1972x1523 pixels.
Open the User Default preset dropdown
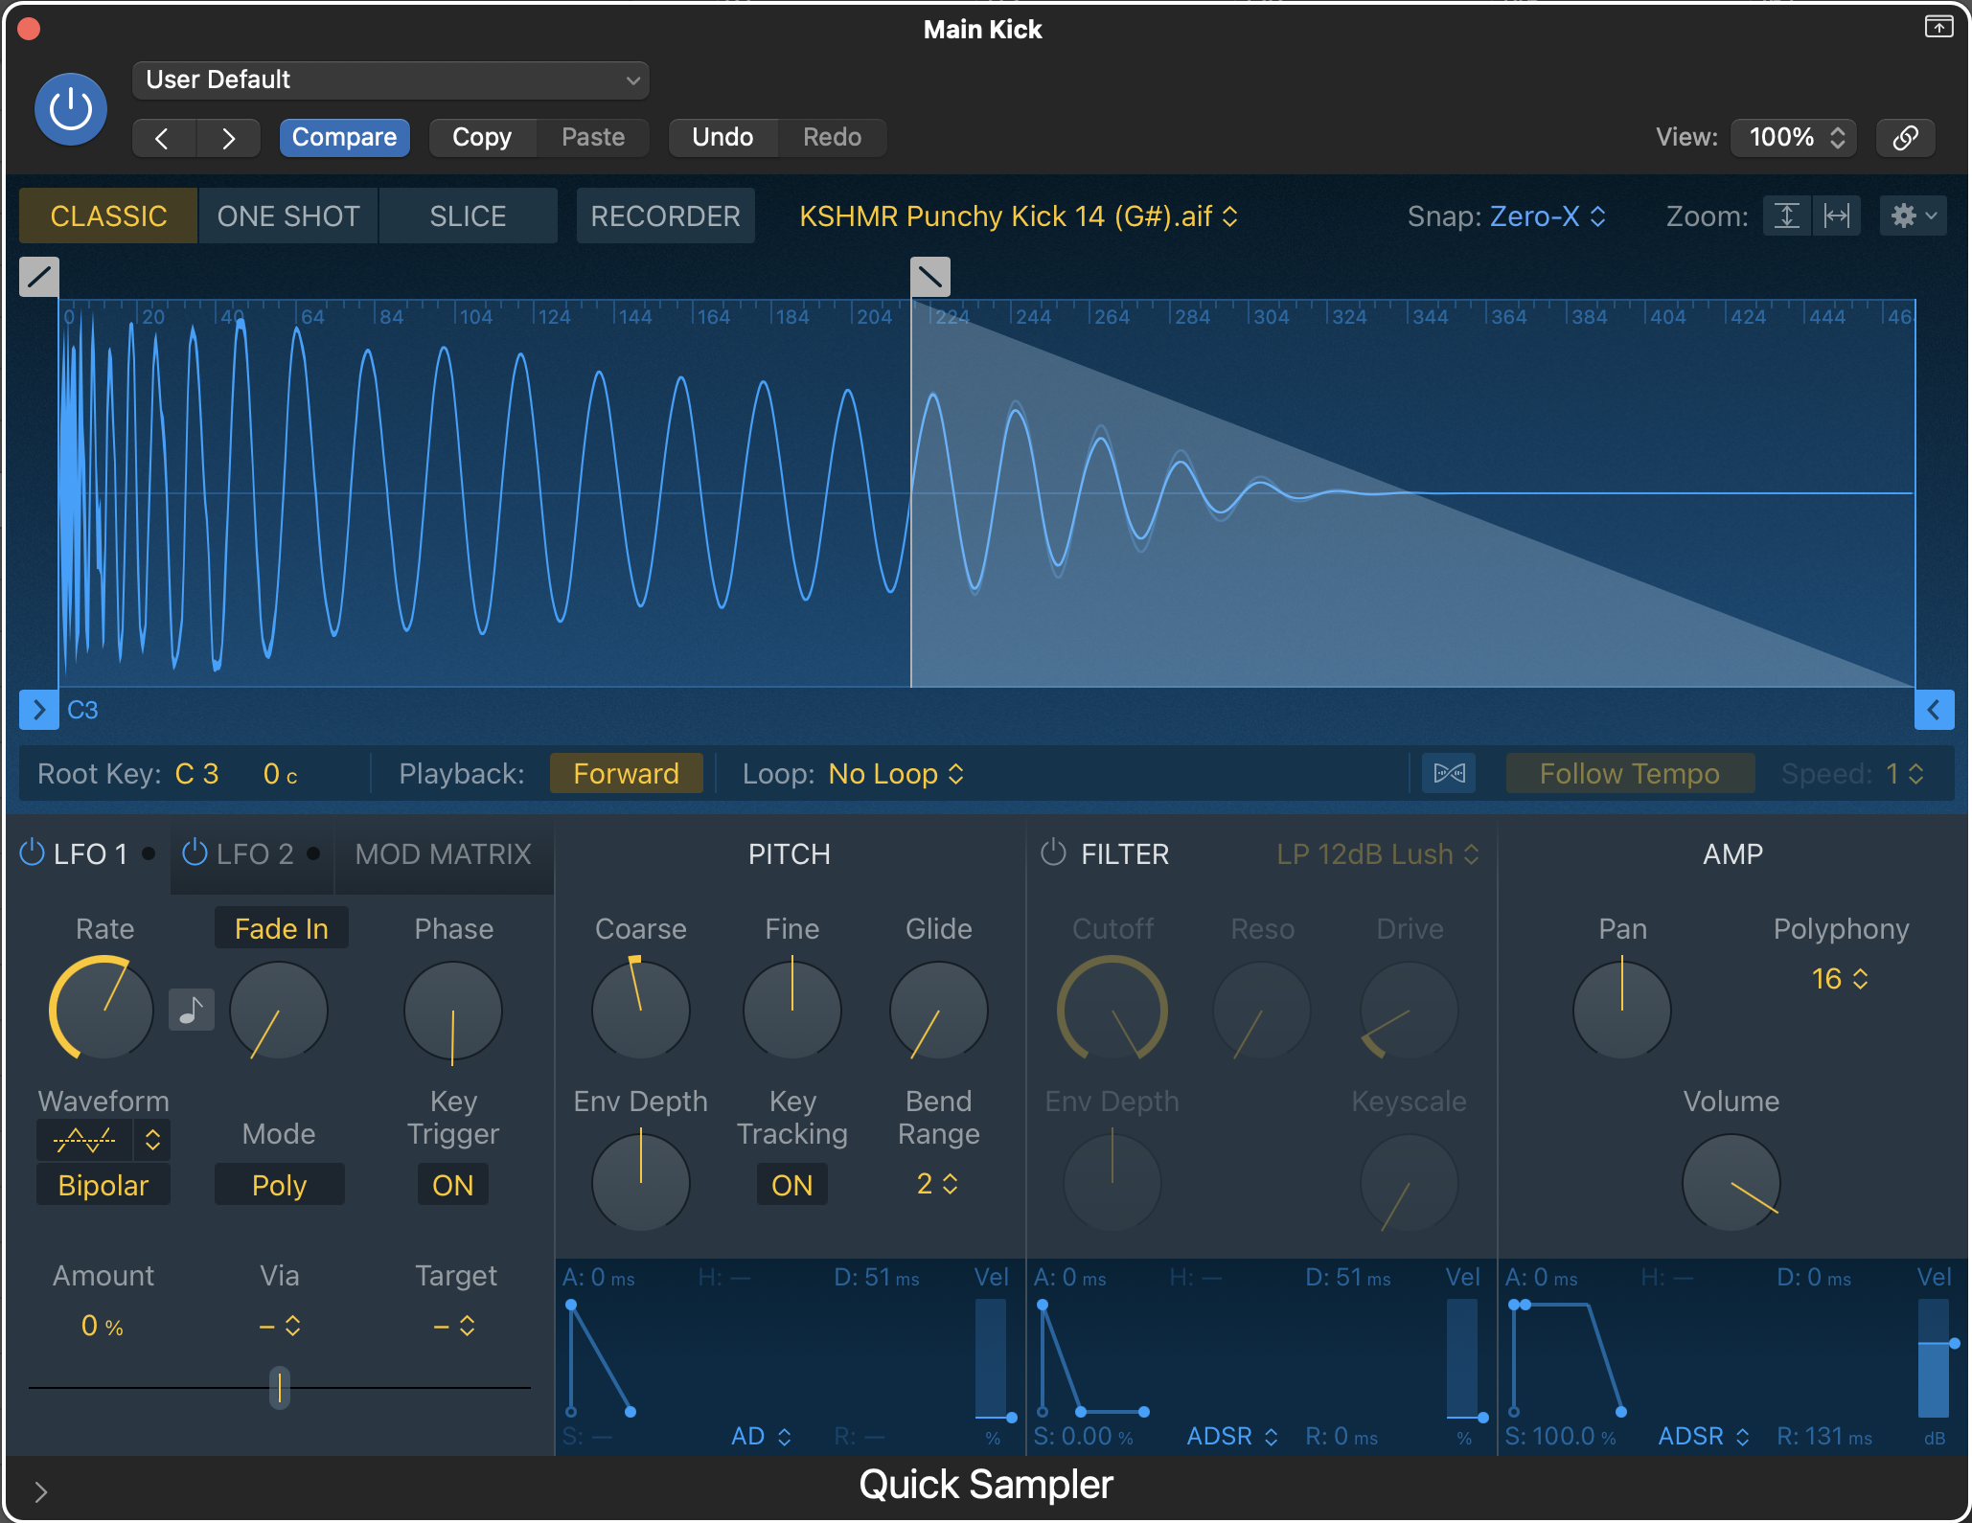pos(391,80)
